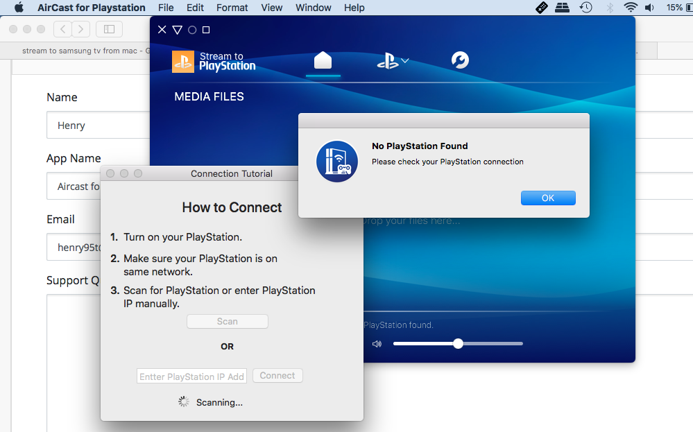Click the triangle symbol in AirCast window
The image size is (693, 432).
(177, 30)
